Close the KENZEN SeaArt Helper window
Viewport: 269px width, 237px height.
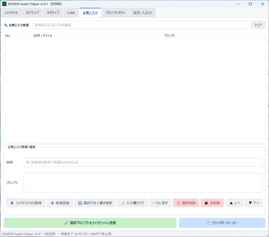pyautogui.click(x=262, y=4)
